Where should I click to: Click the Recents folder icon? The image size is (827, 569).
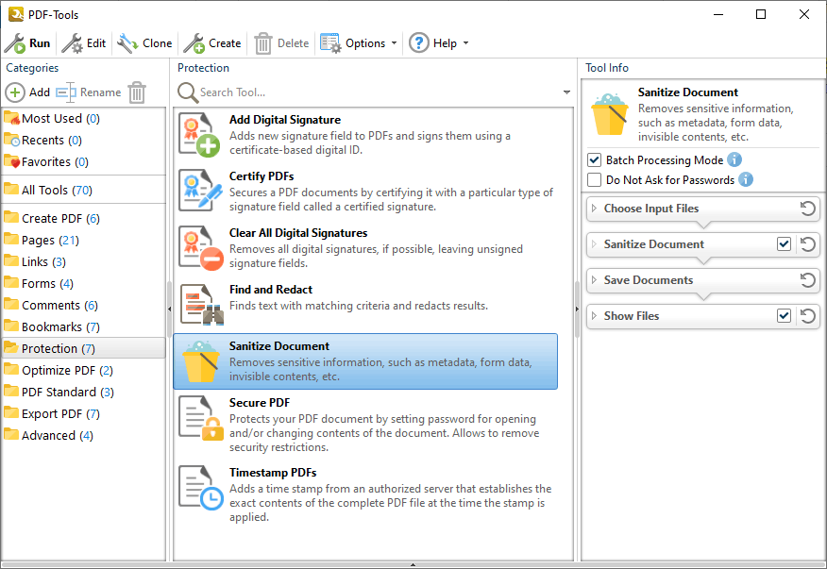tap(11, 140)
